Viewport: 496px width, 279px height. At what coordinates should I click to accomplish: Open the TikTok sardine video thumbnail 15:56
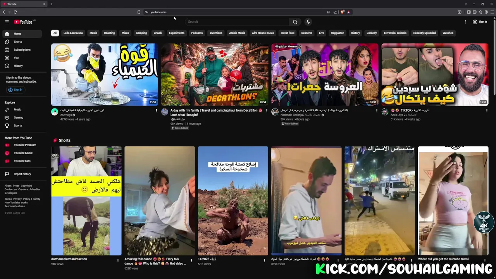tap(435, 74)
